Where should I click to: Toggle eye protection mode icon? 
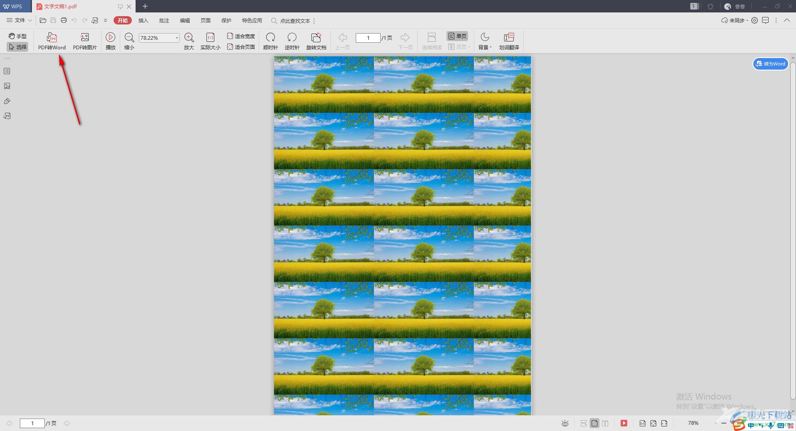pos(565,423)
